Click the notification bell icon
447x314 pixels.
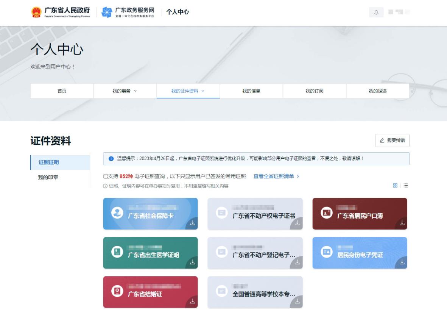pos(376,12)
